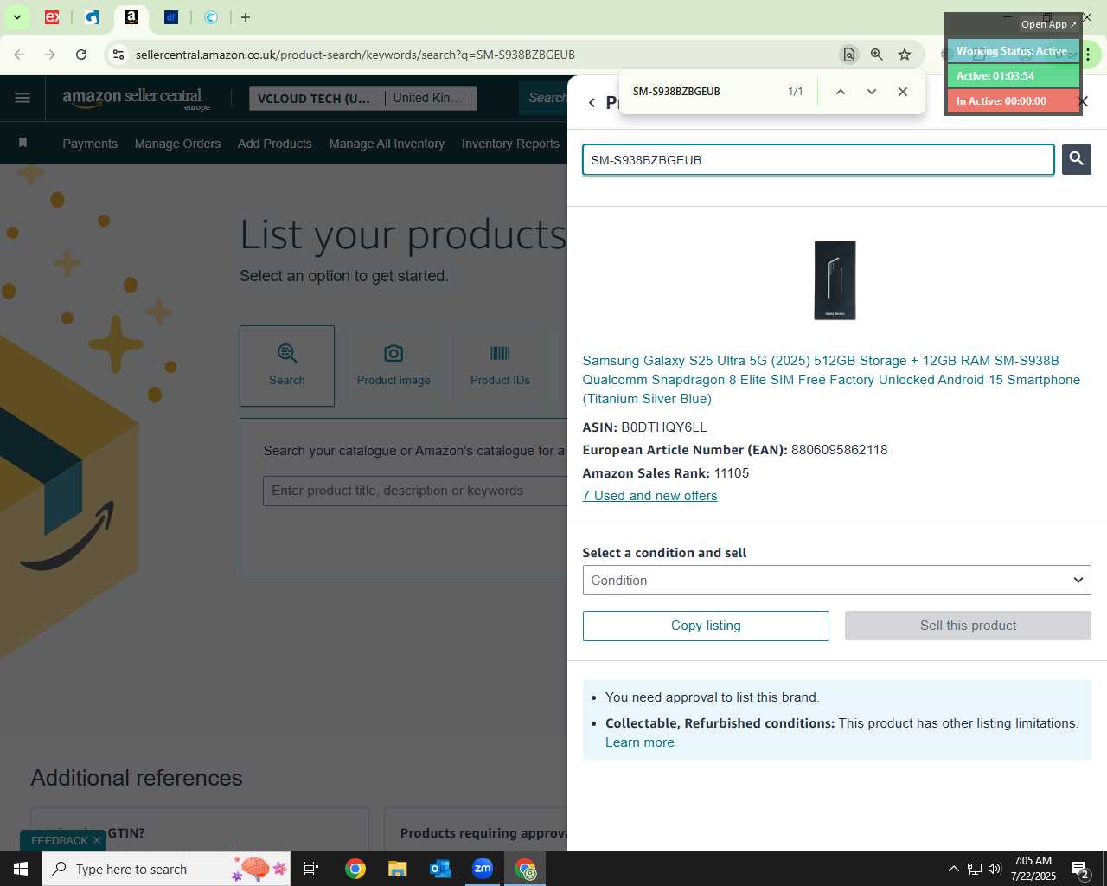Screen dimensions: 1107x886
Task: Jump to next find-in-page match
Action: [871, 92]
